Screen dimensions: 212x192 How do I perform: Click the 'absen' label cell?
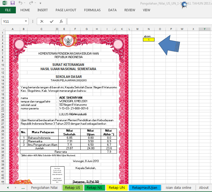click(x=147, y=36)
